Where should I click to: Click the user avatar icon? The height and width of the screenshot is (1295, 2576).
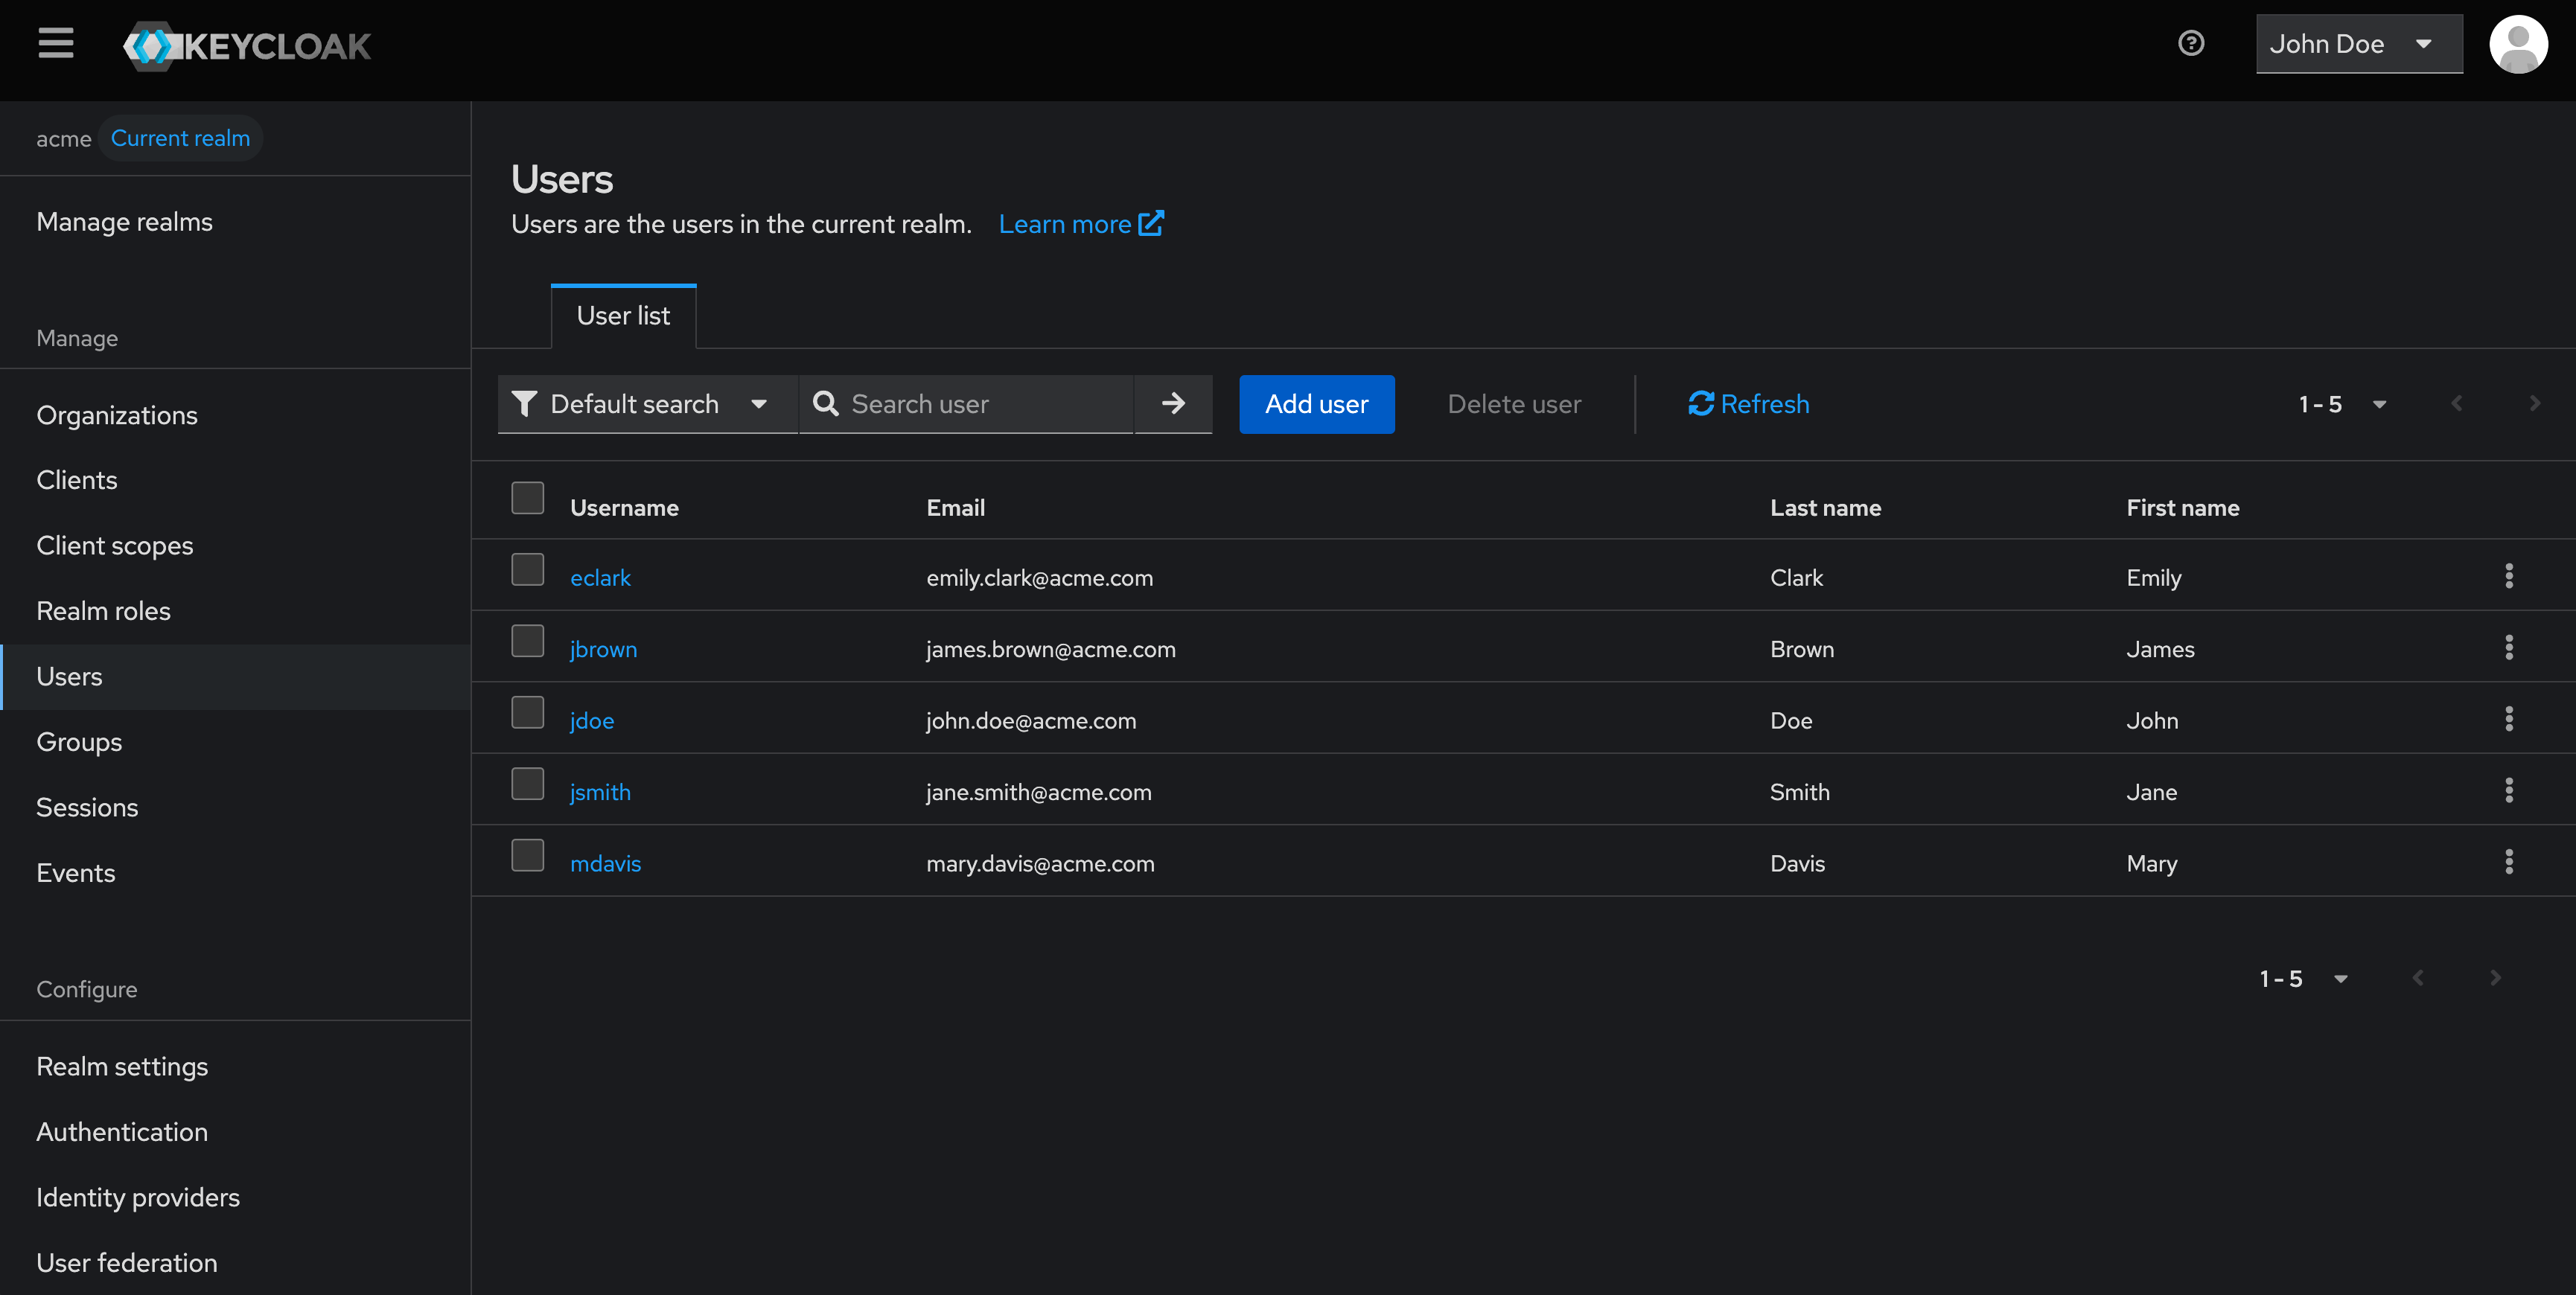click(2519, 43)
